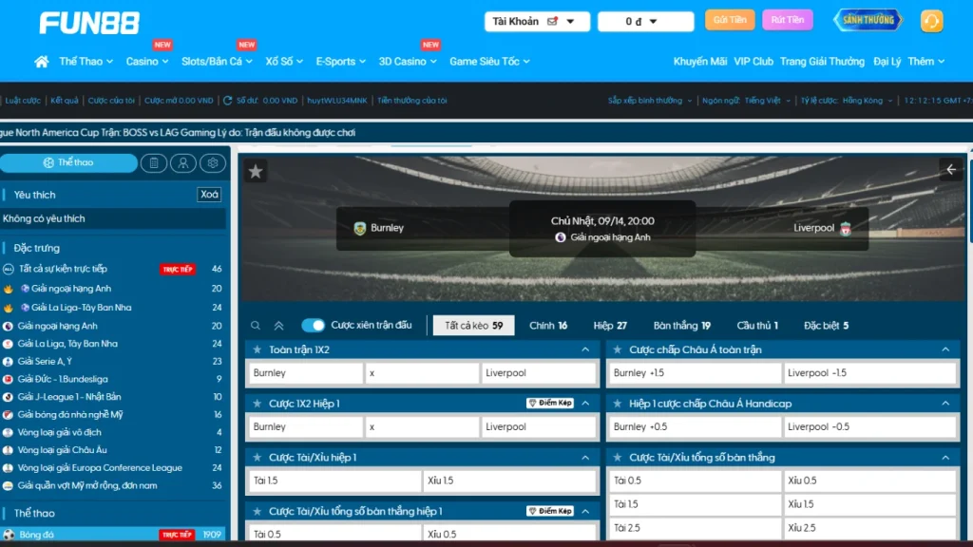Click the search icon above bet markets
Image resolution: width=973 pixels, height=547 pixels.
[258, 325]
